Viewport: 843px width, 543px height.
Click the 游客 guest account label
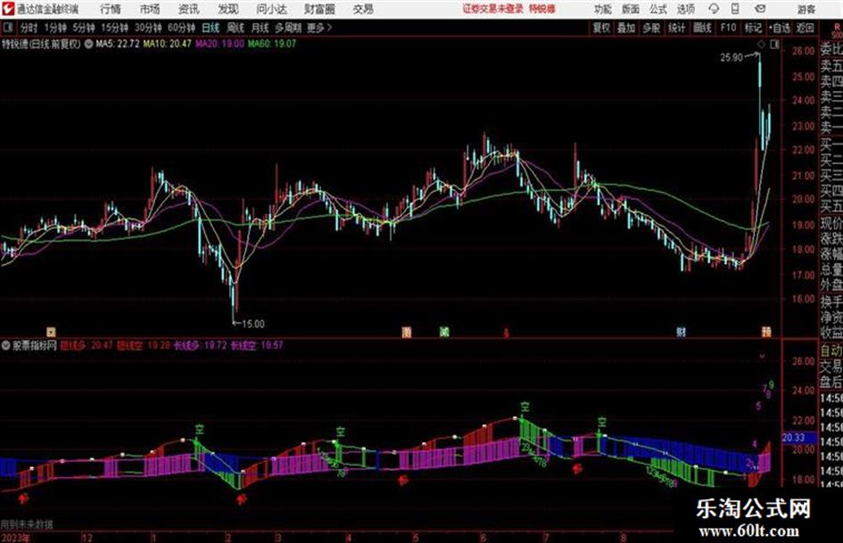806,9
